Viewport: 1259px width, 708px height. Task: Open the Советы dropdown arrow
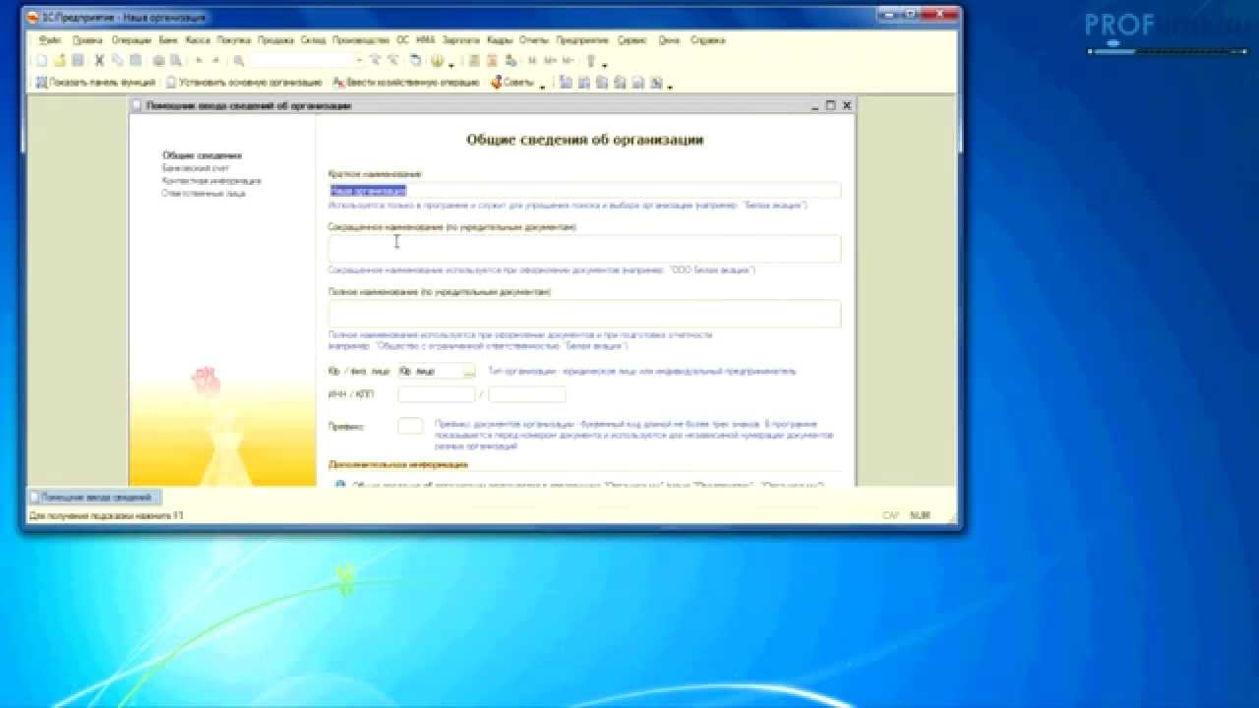[x=542, y=86]
